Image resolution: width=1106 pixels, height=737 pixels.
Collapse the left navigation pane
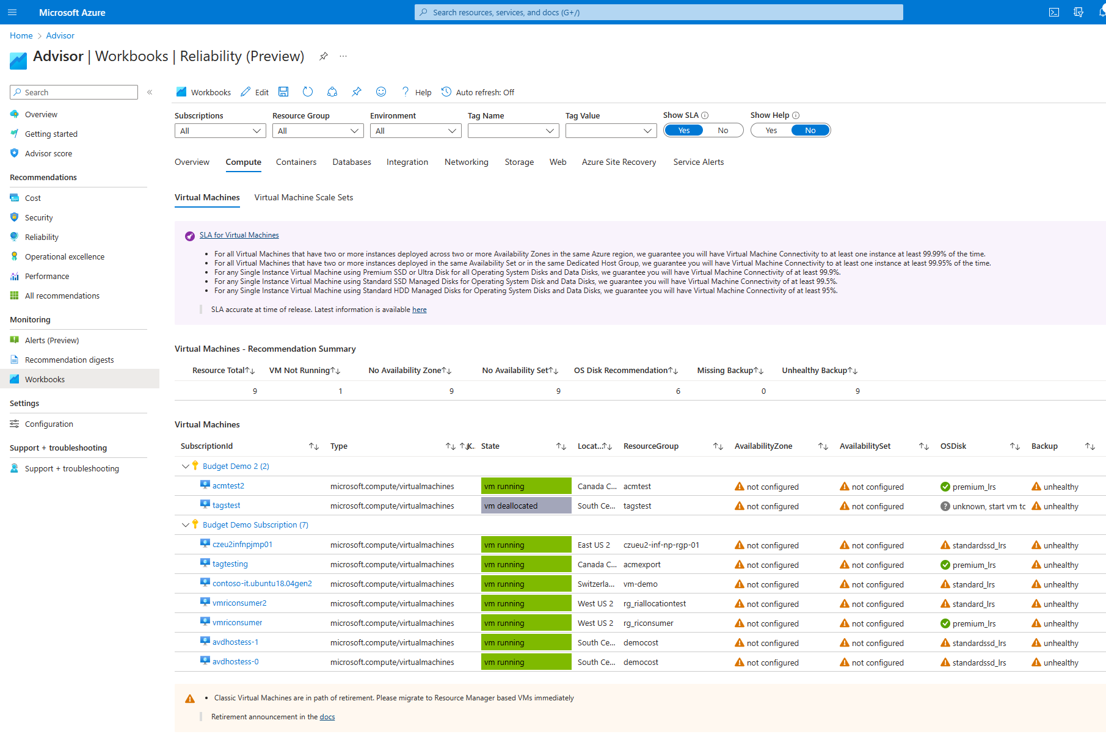150,92
